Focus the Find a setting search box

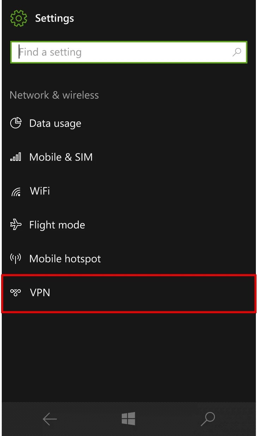click(124, 52)
